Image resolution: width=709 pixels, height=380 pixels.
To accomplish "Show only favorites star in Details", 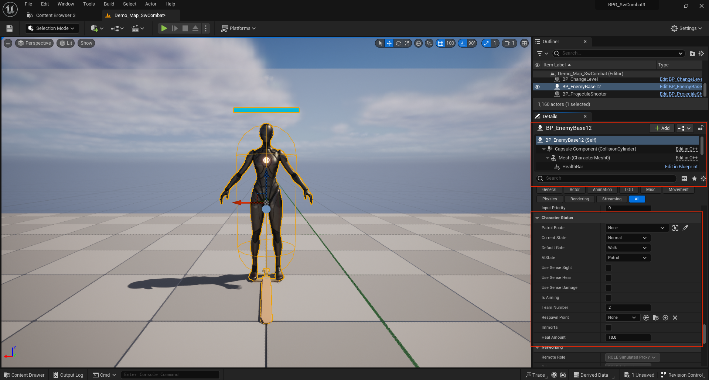I will [x=694, y=179].
